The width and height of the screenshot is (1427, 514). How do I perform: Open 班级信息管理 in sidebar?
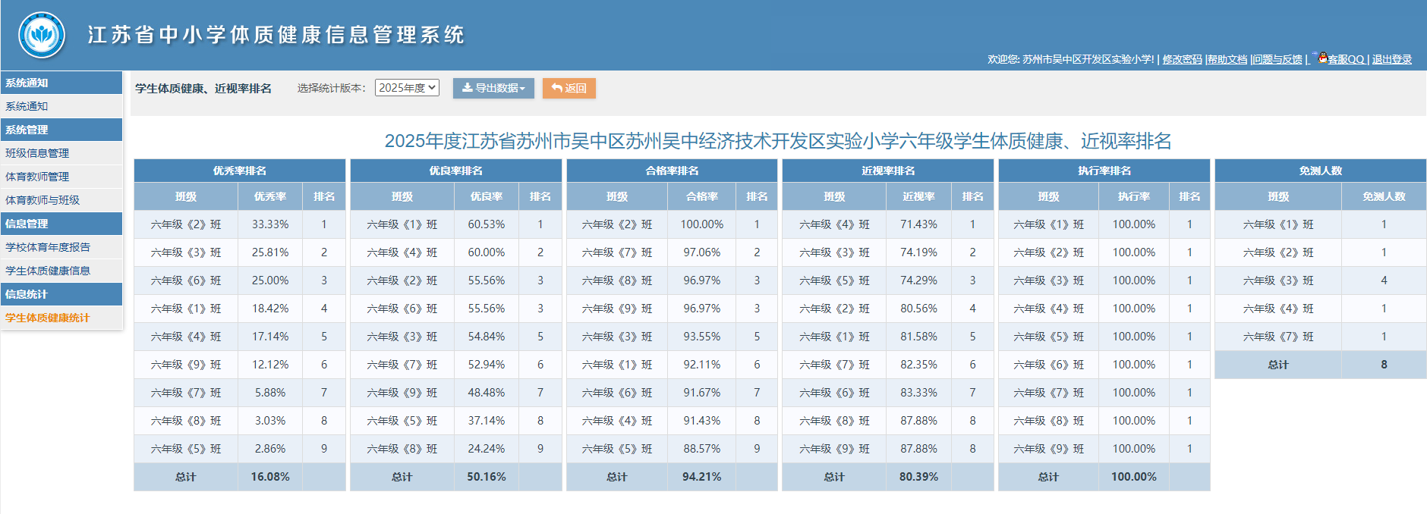[x=37, y=153]
